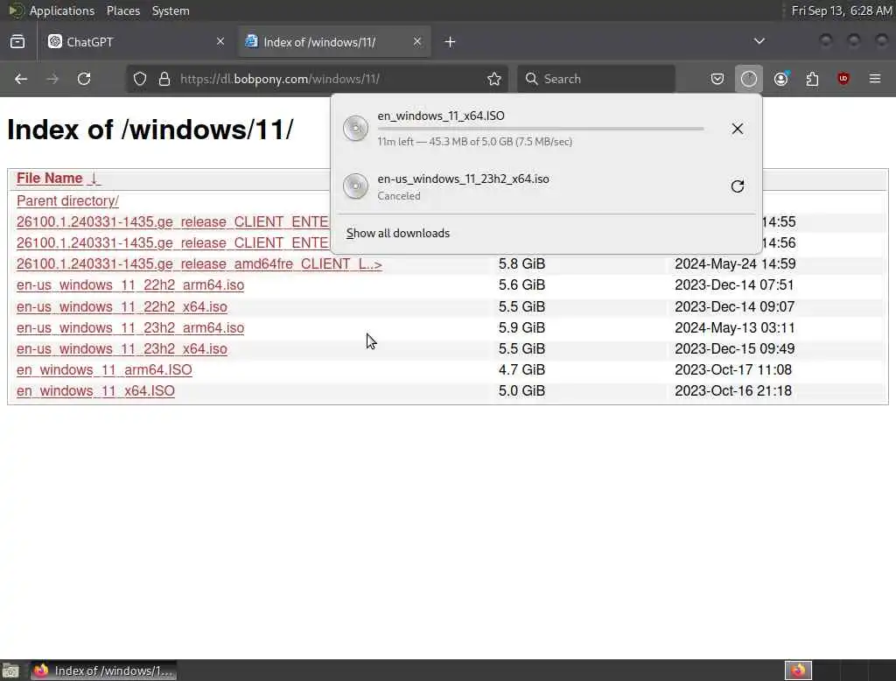Click the canceled download's disc file icon
Screen dimensions: 896x681
(355, 186)
